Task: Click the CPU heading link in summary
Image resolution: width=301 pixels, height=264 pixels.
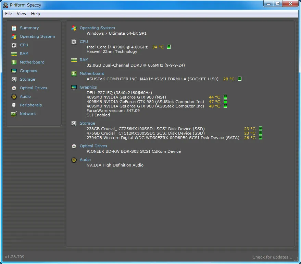Action: [x=84, y=42]
